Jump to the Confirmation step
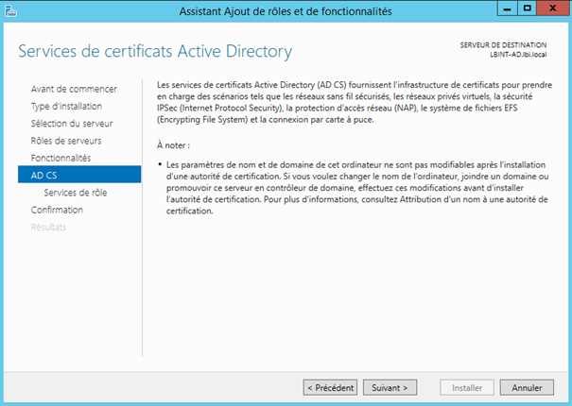 coord(57,210)
